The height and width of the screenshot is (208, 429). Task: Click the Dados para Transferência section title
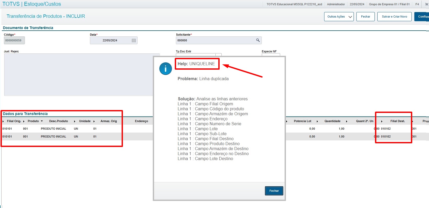tap(25, 114)
